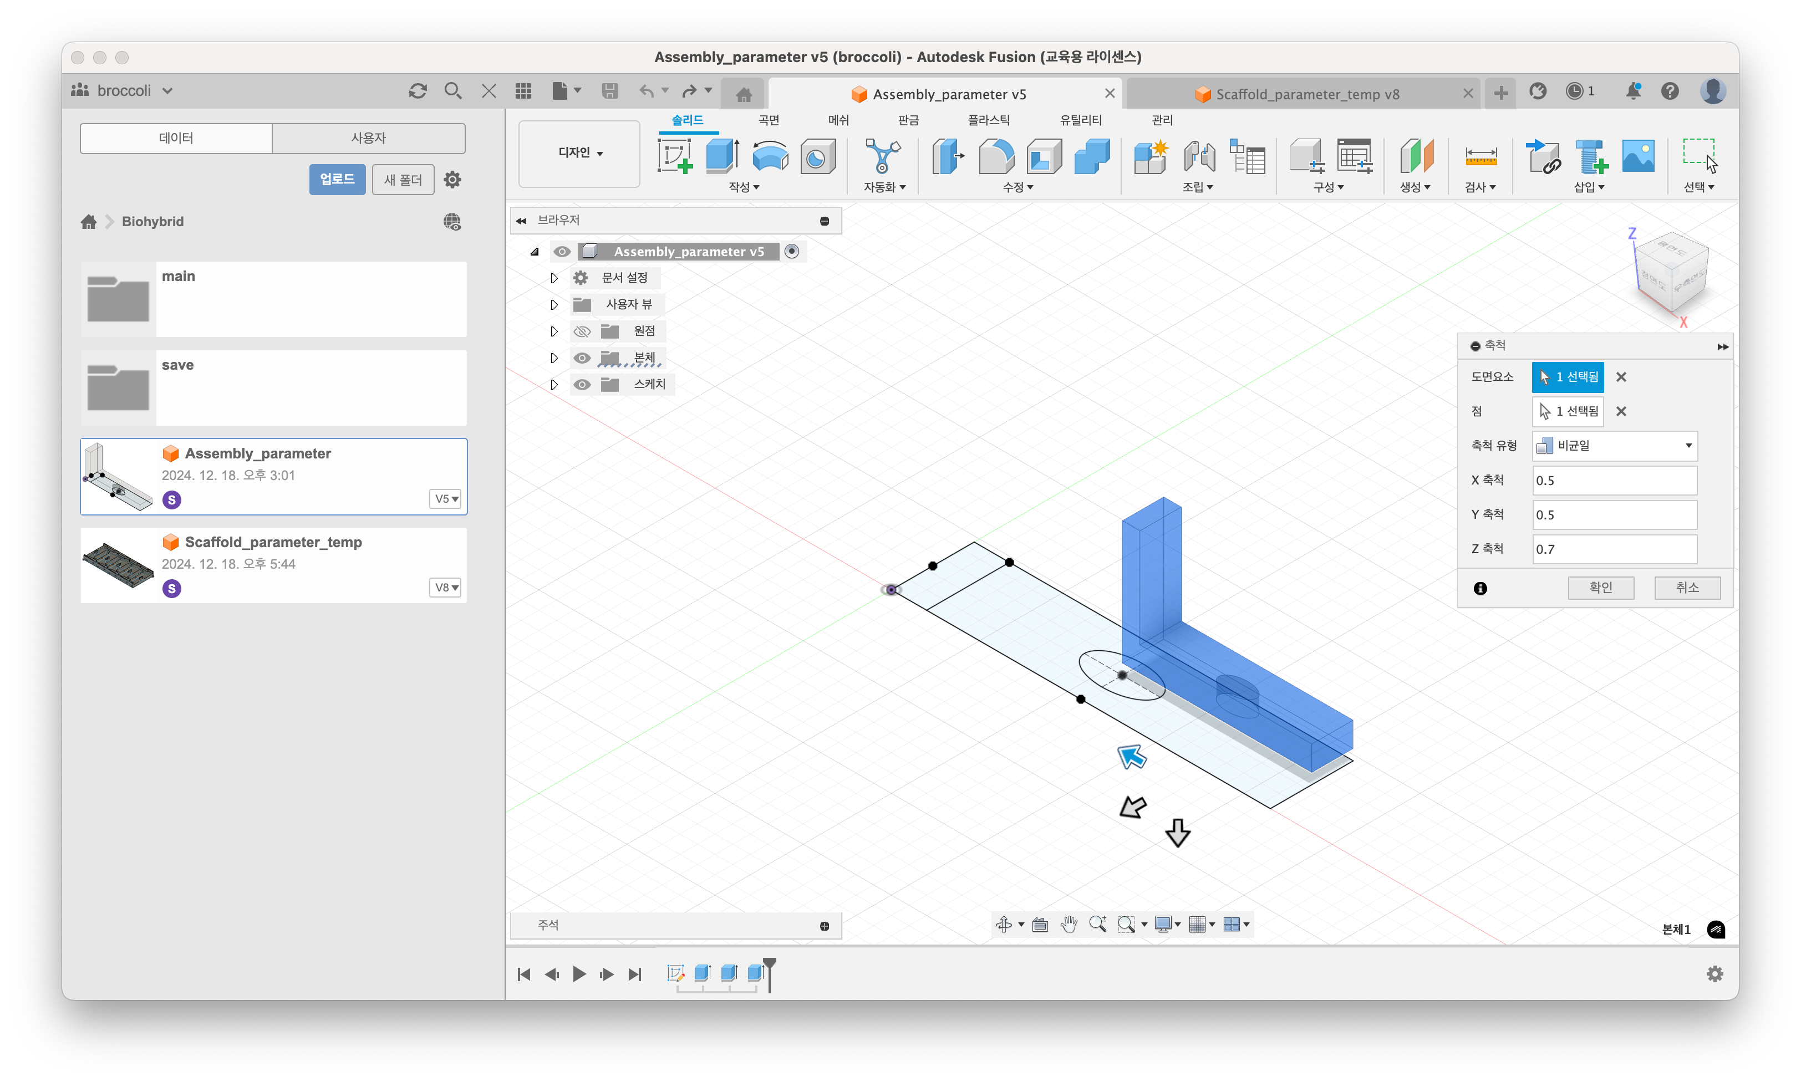
Task: Expand the 원점 tree node
Action: click(x=553, y=331)
